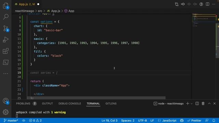Change end of line sequence LF
This screenshot has width=219, height=123.
click(x=152, y=121)
